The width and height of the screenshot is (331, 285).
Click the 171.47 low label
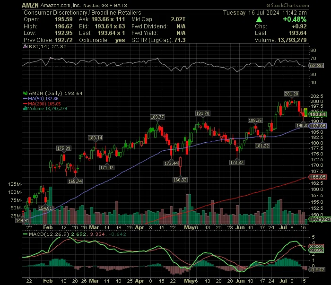pos(106,167)
